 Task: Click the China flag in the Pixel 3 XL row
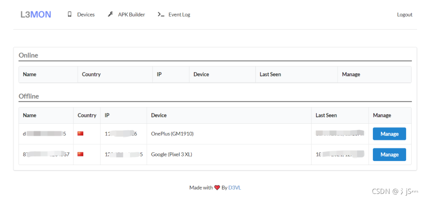point(80,154)
